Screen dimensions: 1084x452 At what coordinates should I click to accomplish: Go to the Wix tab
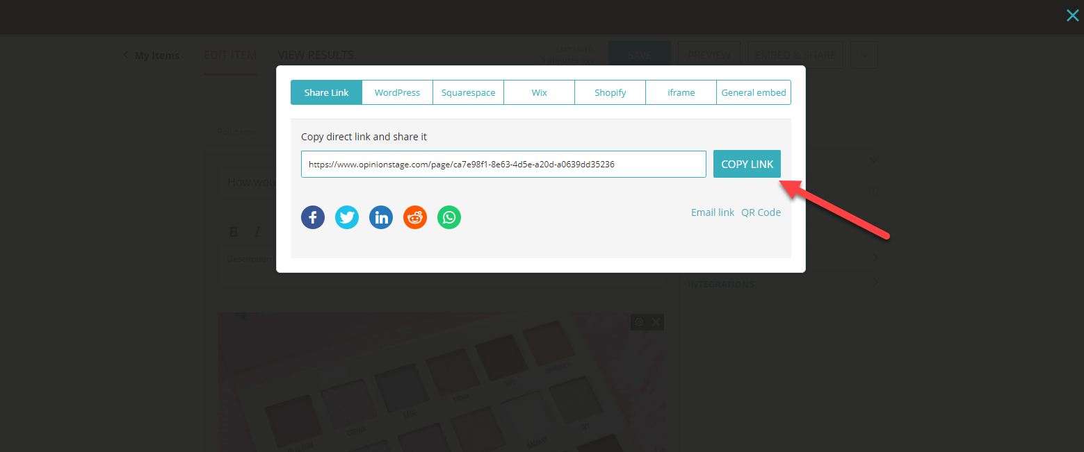(540, 92)
